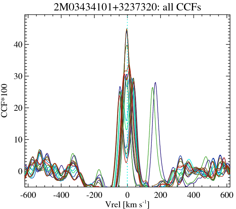The height and width of the screenshot is (209, 236).
Task: Click the plot title "2M03434101+3237320: all CCFs"
Action: [x=127, y=7]
